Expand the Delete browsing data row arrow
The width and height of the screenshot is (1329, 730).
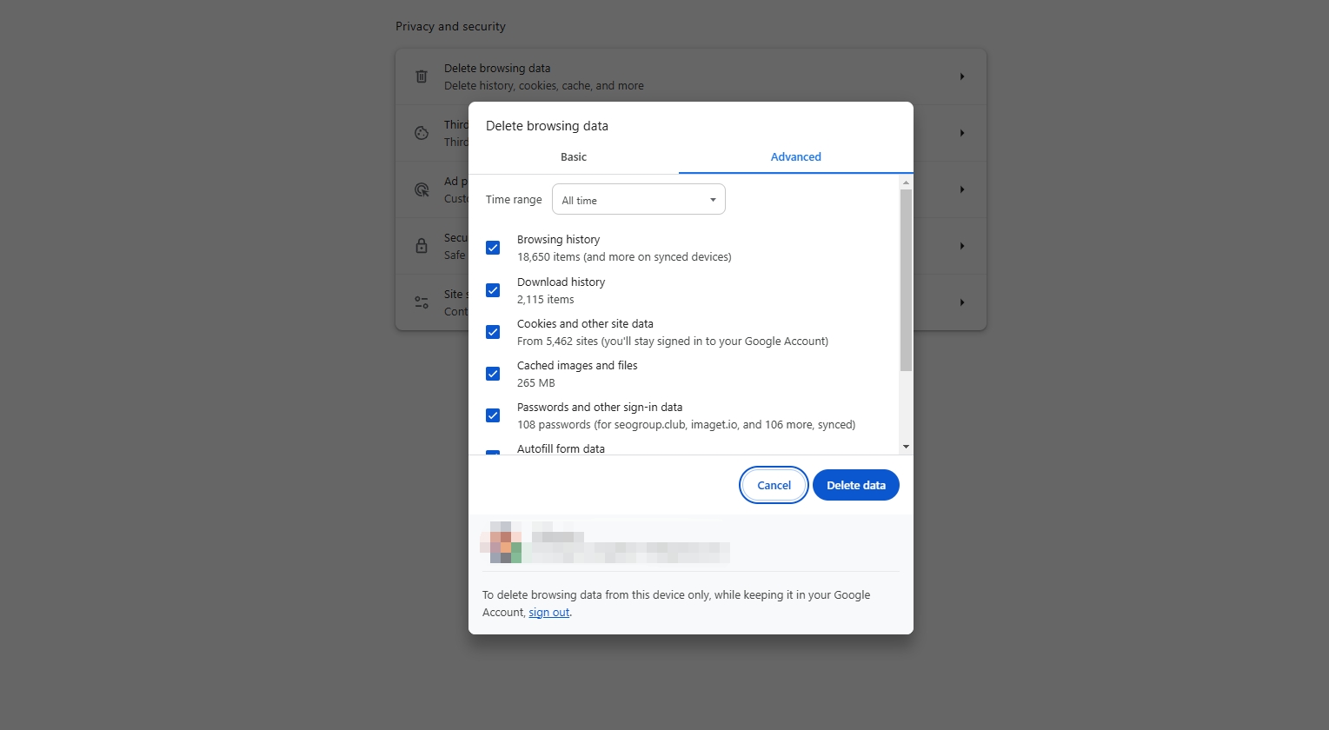pyautogui.click(x=962, y=76)
